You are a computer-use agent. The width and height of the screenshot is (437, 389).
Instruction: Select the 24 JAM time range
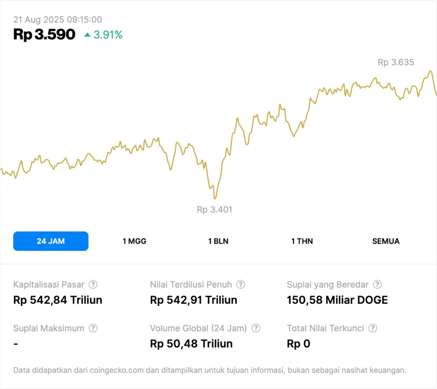51,241
